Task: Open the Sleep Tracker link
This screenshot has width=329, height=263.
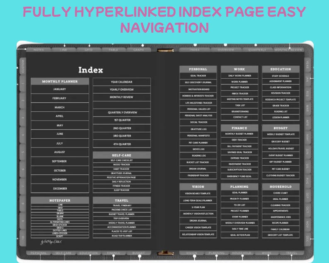Action: point(122,190)
